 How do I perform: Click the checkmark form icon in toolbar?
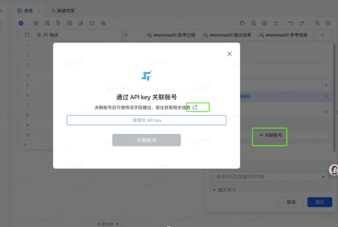pyautogui.click(x=264, y=23)
